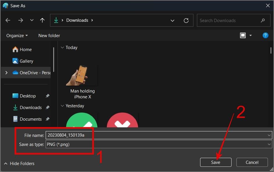The width and height of the screenshot is (274, 172).
Task: Click the File name input field
Action: (159, 135)
